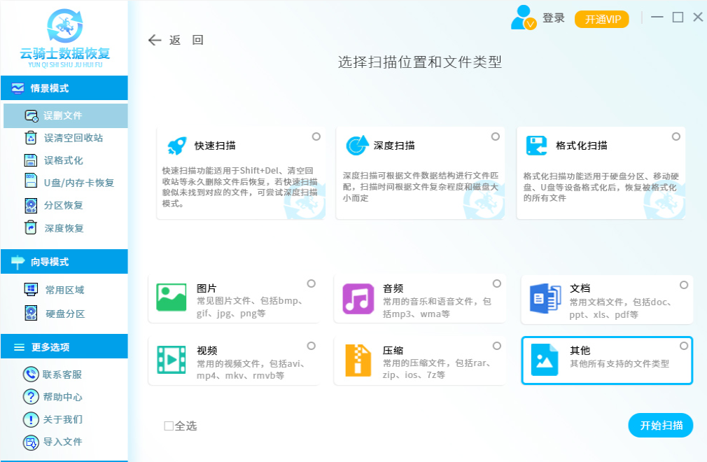Select the 快速扫描 radio button

click(x=316, y=136)
